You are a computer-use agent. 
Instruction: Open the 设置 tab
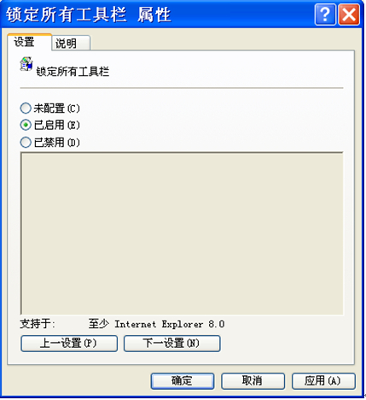pos(30,42)
